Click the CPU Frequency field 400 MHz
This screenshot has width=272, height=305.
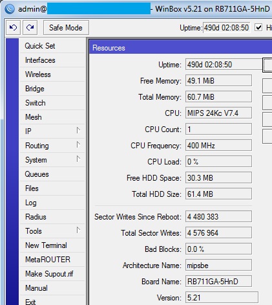218,145
